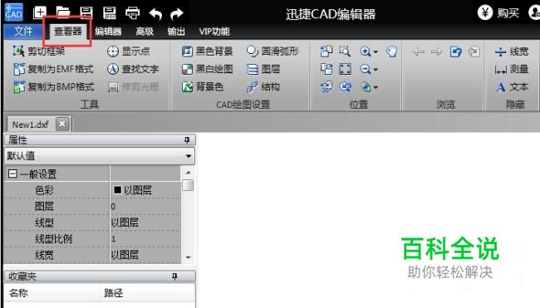Click the 线型比例 value 1

pos(145,238)
